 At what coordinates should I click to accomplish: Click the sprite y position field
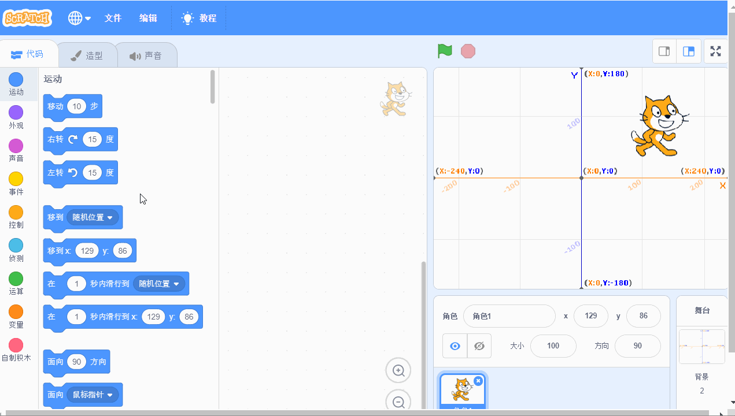pos(643,316)
